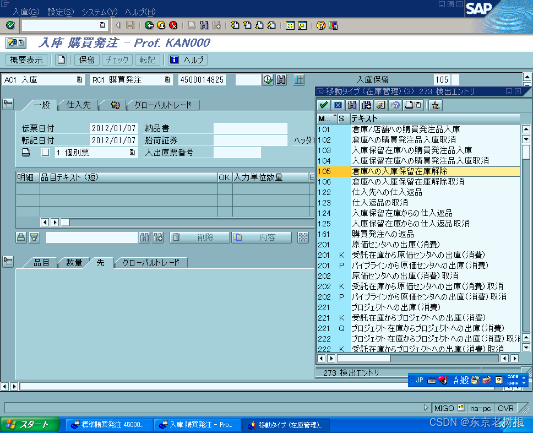
Task: Switch to the 数量 item tab
Action: point(74,263)
